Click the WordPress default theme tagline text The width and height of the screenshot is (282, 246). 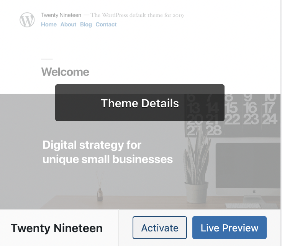tap(137, 15)
